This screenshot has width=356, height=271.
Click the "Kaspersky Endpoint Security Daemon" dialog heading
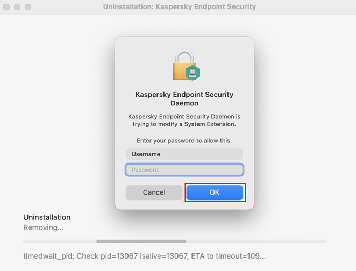coord(184,99)
